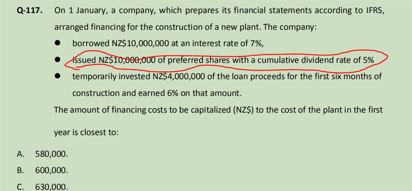Select answer option C 630,000
412x191 pixels.
coord(52,187)
